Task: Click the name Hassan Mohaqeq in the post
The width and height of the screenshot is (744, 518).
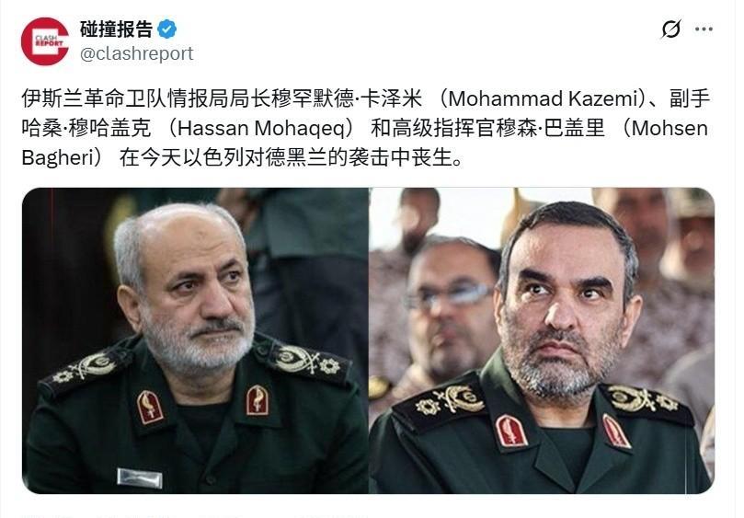Action: tap(260, 128)
